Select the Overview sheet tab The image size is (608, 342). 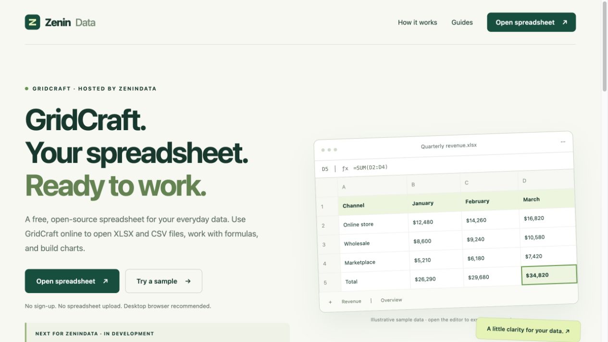point(391,300)
